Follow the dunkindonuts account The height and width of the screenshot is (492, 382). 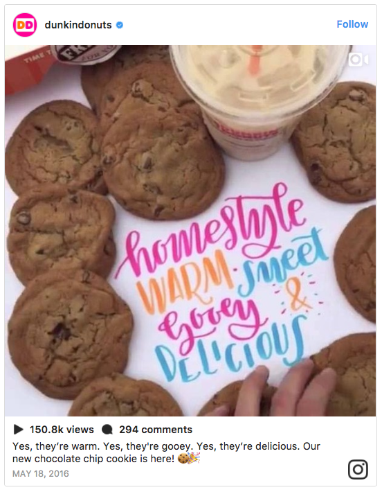(352, 24)
